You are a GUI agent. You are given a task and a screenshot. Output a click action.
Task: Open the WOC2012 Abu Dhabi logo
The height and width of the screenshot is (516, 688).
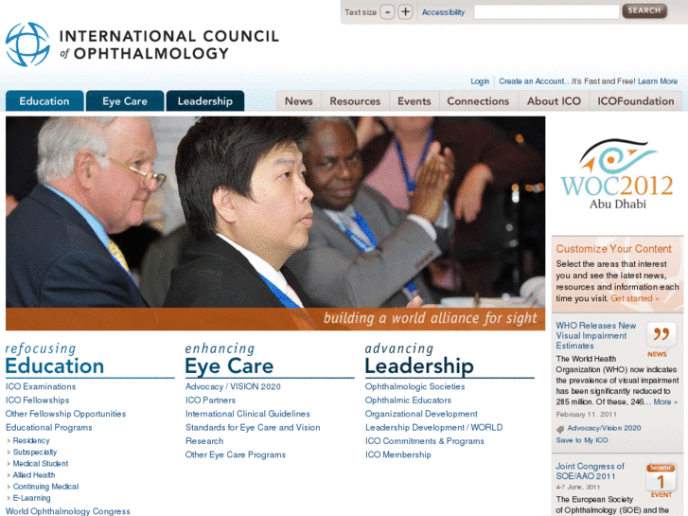point(617,174)
